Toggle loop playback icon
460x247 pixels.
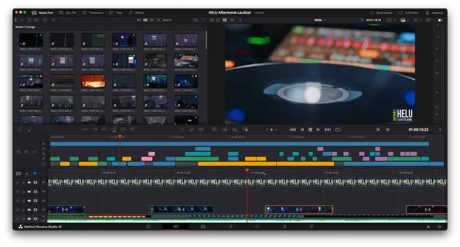(338, 130)
